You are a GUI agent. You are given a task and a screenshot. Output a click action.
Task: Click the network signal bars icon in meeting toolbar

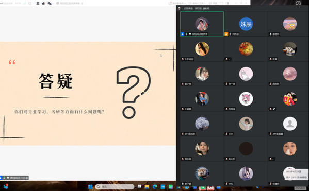pos(24,3)
